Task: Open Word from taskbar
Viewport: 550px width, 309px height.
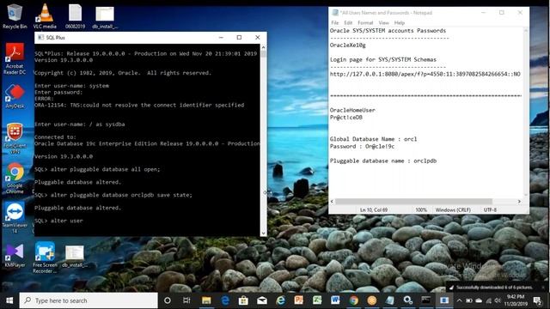Action: click(x=335, y=300)
